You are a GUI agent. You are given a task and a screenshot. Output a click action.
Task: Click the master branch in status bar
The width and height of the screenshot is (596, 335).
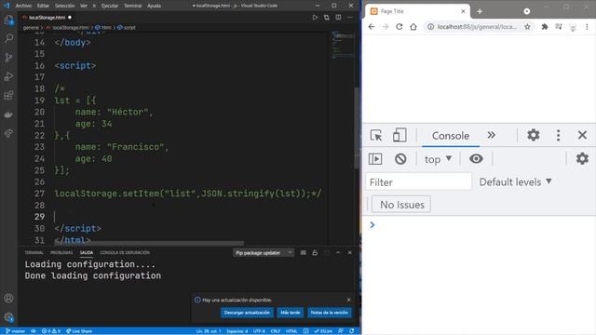(x=15, y=331)
